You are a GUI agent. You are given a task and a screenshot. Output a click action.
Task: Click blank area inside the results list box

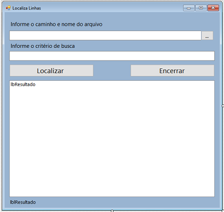[x=112, y=141]
